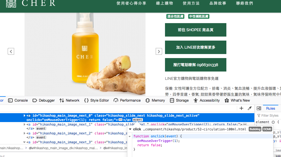Expand the hikashop_main_image_next_2 anchor node
Screen dimensions: 281x157
(x=24, y=133)
